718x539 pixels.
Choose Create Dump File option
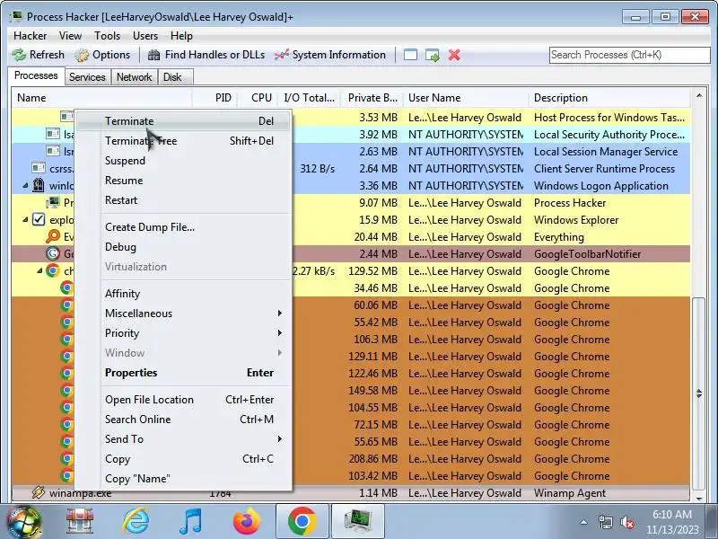pyautogui.click(x=183, y=227)
